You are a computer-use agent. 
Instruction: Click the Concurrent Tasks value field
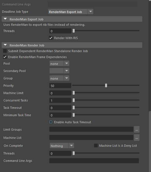coord(60,100)
